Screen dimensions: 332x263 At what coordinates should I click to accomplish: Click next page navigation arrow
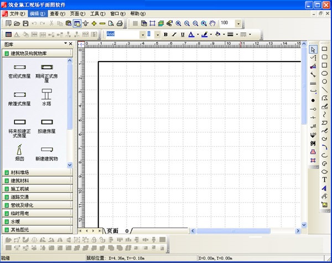point(93,231)
